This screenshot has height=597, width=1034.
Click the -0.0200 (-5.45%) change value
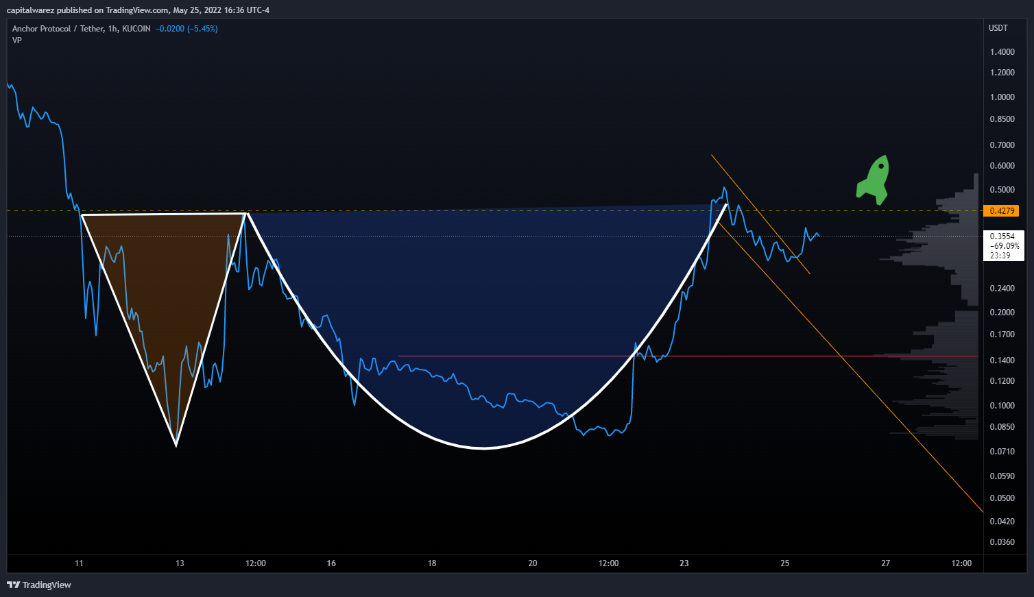187,29
